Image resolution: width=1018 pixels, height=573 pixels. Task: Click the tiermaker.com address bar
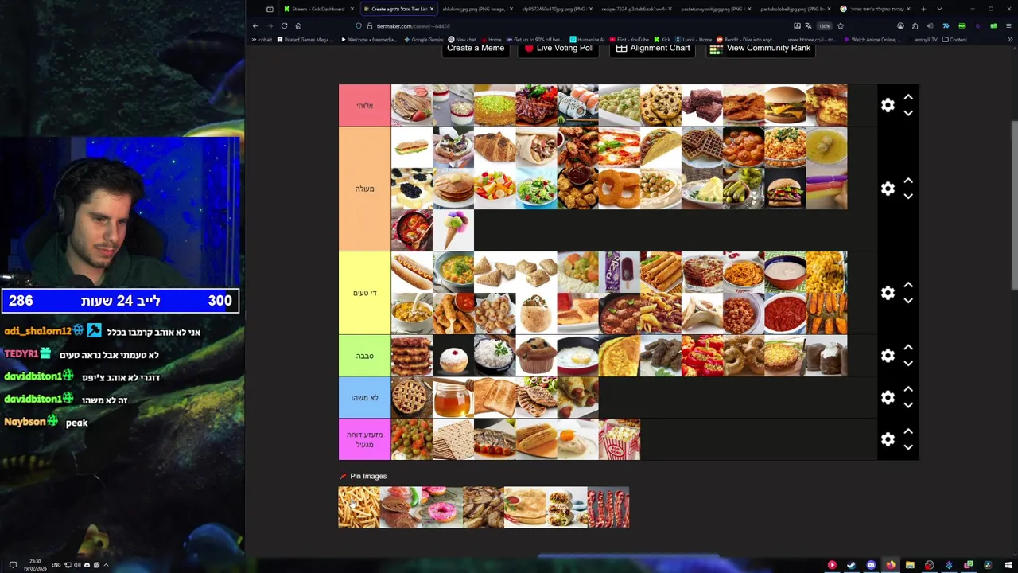573,25
